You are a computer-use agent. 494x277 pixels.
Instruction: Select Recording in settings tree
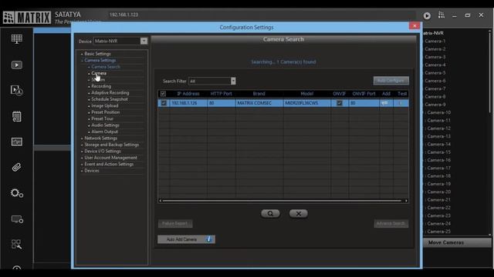(101, 86)
